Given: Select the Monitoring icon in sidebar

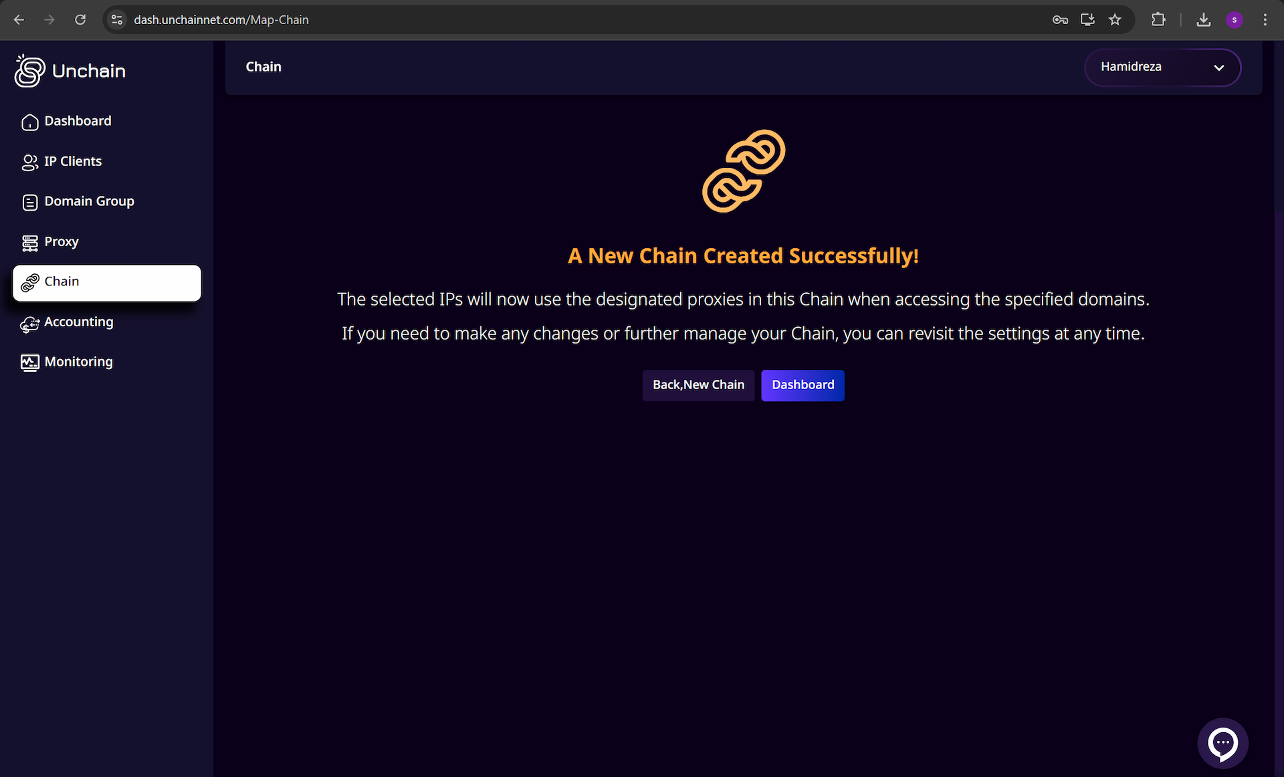Looking at the screenshot, I should tap(29, 363).
